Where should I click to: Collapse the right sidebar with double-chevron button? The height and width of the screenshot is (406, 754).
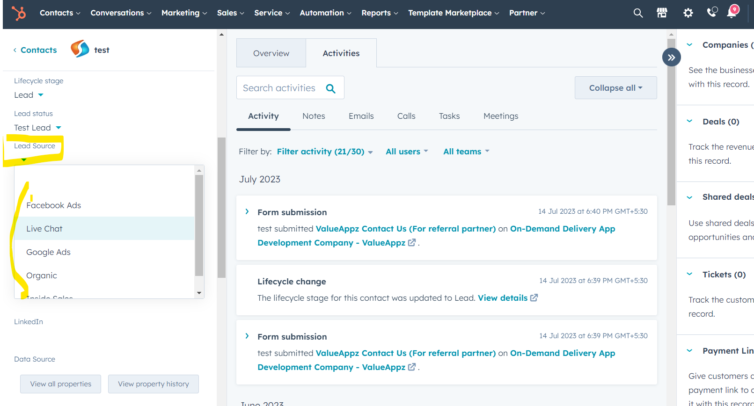click(x=672, y=58)
